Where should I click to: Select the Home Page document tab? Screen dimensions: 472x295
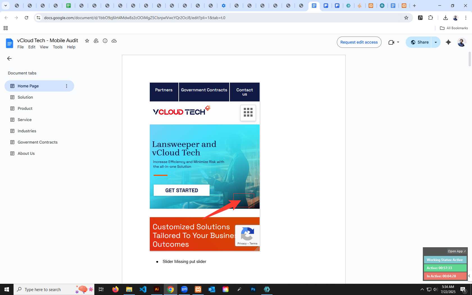tap(39, 86)
